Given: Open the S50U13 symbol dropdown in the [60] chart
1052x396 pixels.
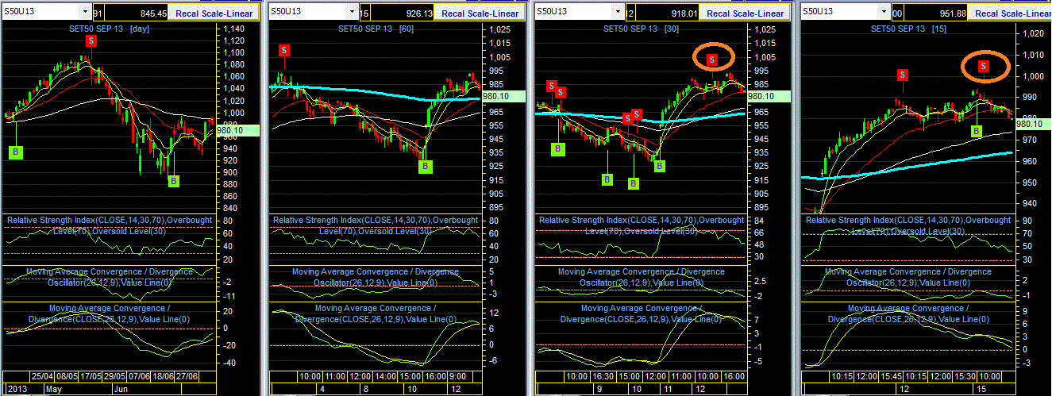Looking at the screenshot, I should (x=352, y=13).
